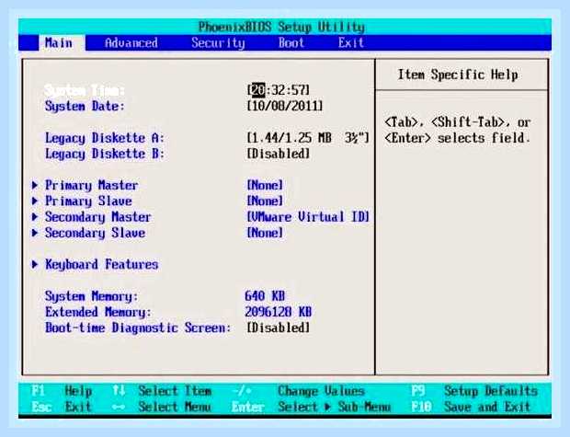Select the System Date value field
Image resolution: width=570 pixels, height=437 pixels.
pos(285,106)
